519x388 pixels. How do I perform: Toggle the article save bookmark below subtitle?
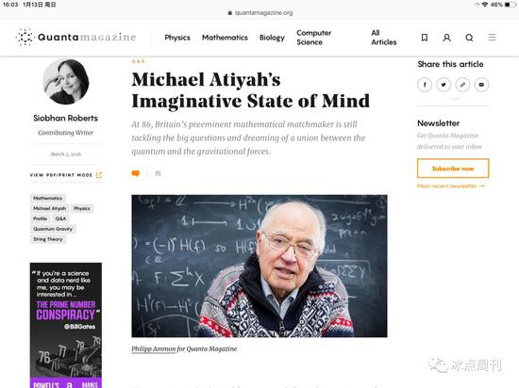tap(158, 173)
